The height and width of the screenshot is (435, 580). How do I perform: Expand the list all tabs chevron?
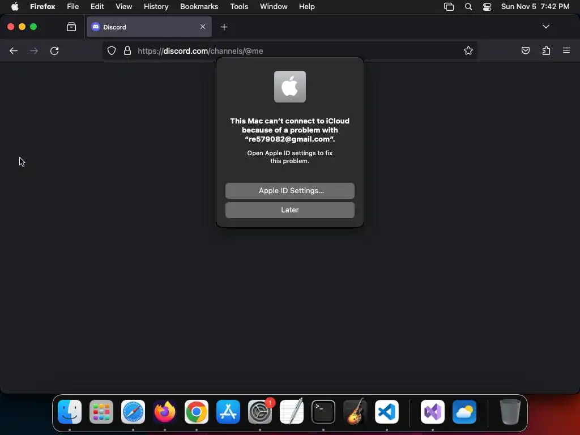(545, 27)
